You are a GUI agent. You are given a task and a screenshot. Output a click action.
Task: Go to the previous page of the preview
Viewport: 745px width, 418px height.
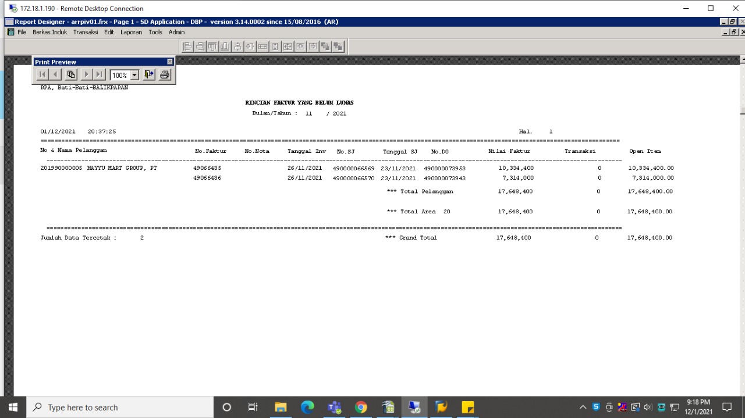click(x=55, y=74)
